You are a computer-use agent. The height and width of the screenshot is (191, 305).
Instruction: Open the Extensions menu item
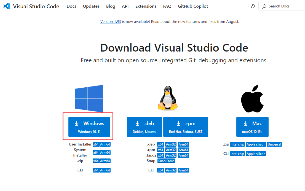click(146, 6)
